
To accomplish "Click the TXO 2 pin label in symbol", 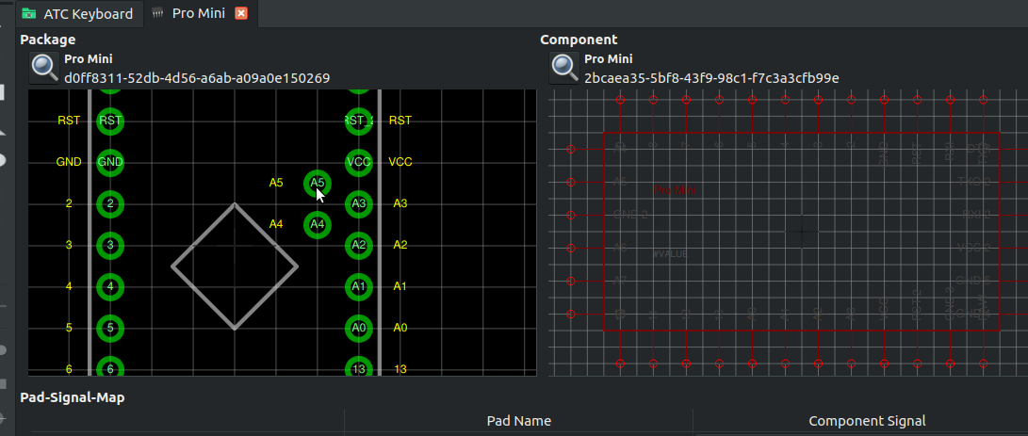I will tap(974, 182).
